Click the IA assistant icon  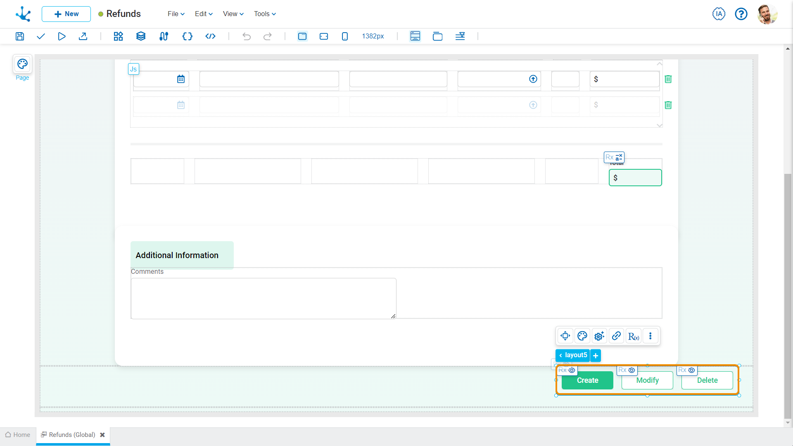[x=719, y=14]
